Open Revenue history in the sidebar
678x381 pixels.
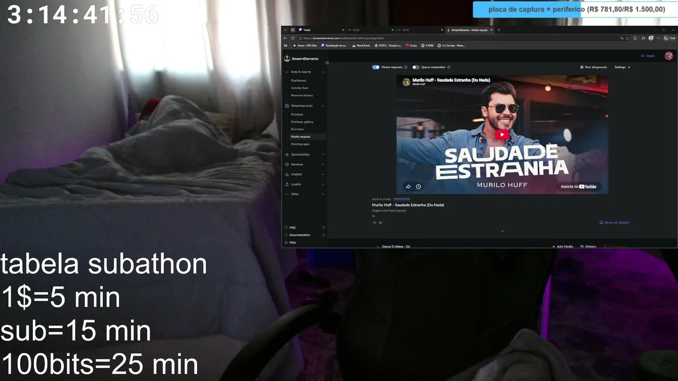pyautogui.click(x=302, y=95)
